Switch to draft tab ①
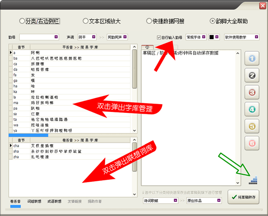This screenshot has height=216, width=268. (147, 47)
